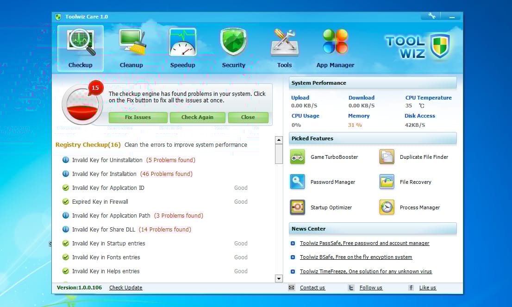
Task: Launch Startup Optimizer icon
Action: point(298,207)
